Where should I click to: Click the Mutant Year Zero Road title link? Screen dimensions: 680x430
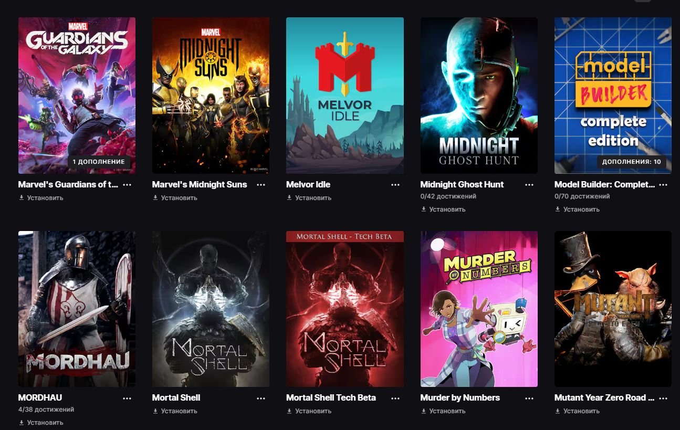pyautogui.click(x=604, y=398)
